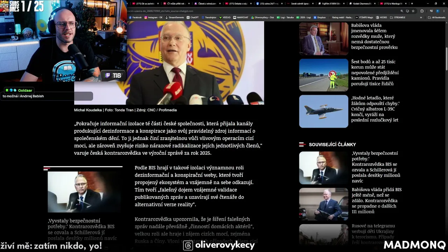Click the thumbnail beside 'Babišova vláda přidá BIS'
Image resolution: width=448 pixels, height=252 pixels.
tap(324, 204)
